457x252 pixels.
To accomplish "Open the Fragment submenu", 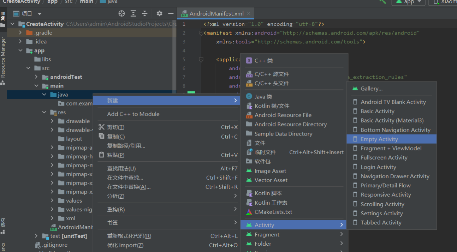I will pos(267,234).
